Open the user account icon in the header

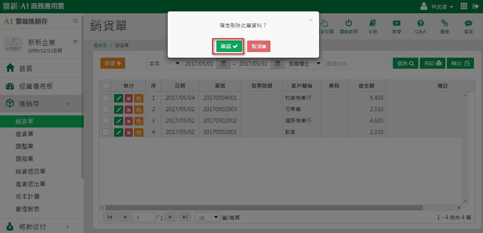click(424, 6)
